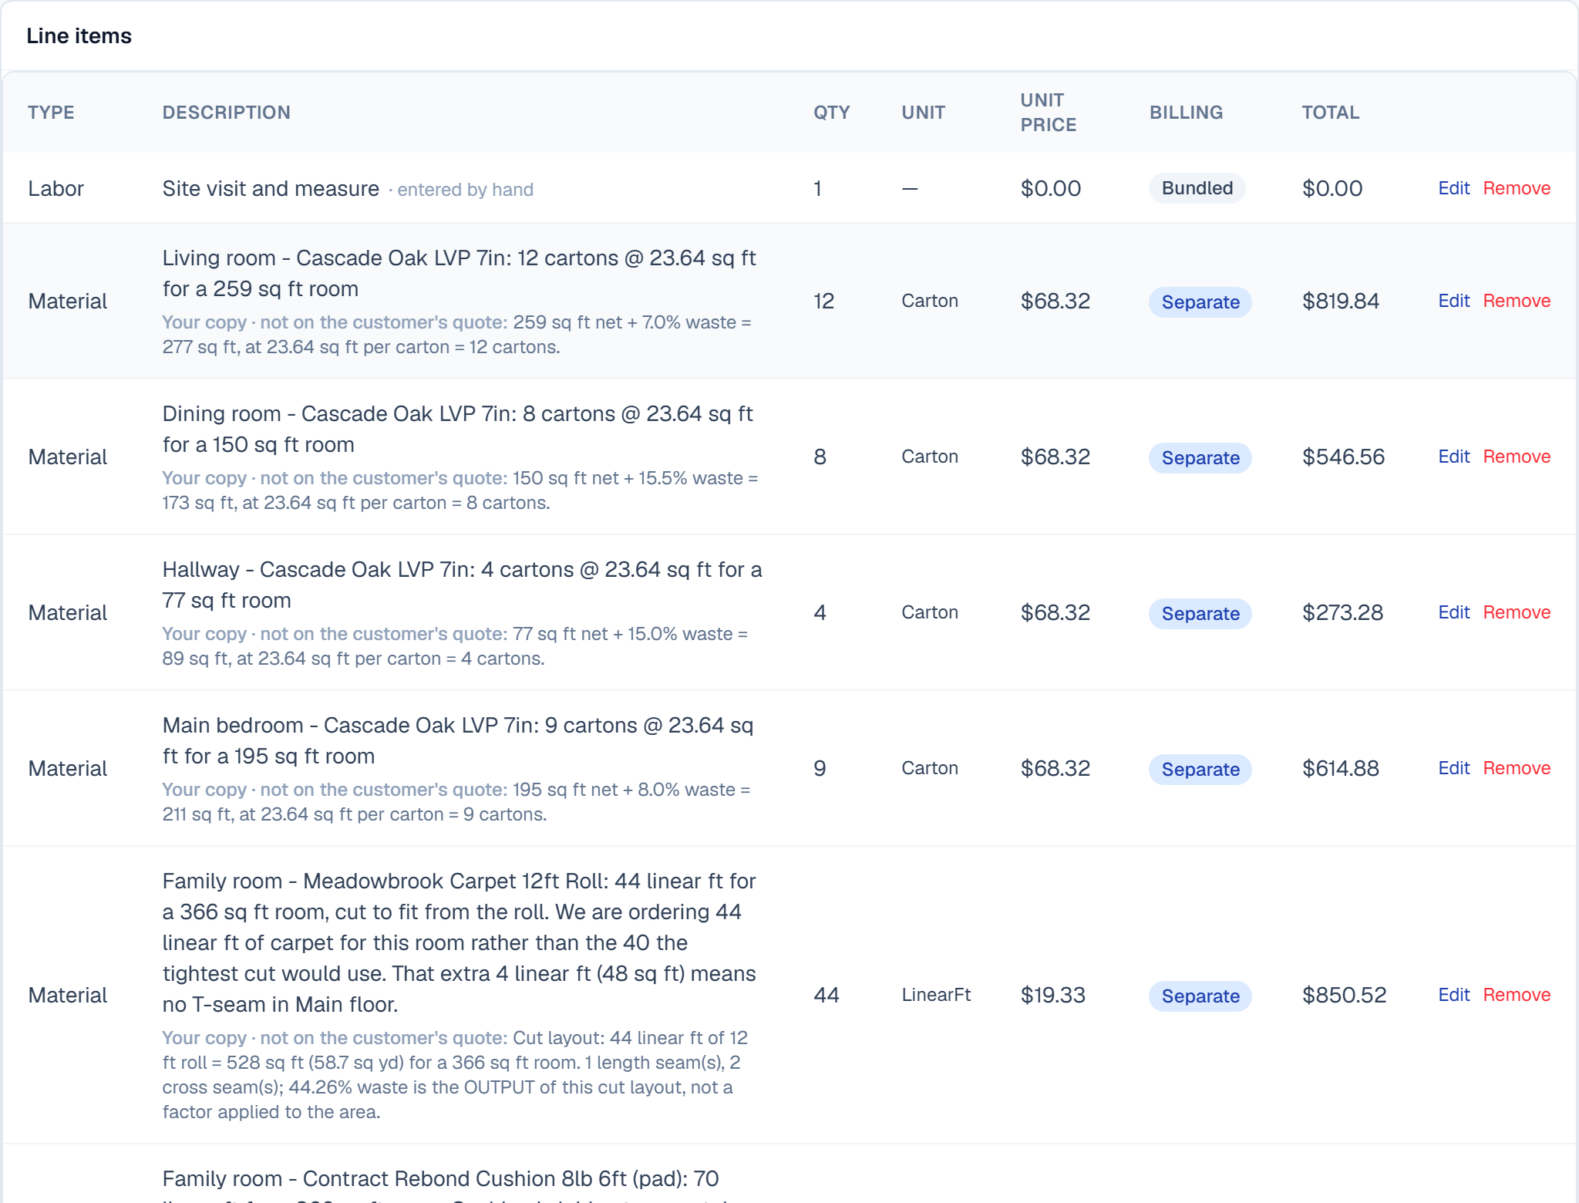Click the 'entered by hand' note
This screenshot has width=1579, height=1203.
click(465, 190)
